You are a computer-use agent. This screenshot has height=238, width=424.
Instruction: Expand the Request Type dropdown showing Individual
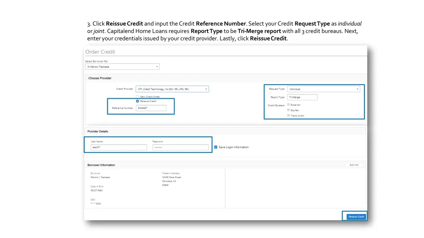[324, 88]
